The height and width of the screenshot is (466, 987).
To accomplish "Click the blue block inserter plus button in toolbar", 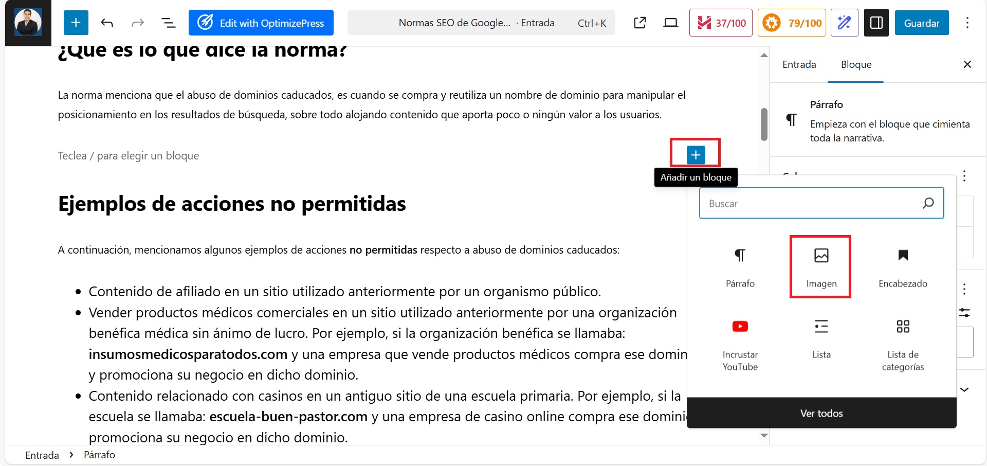I will (76, 23).
